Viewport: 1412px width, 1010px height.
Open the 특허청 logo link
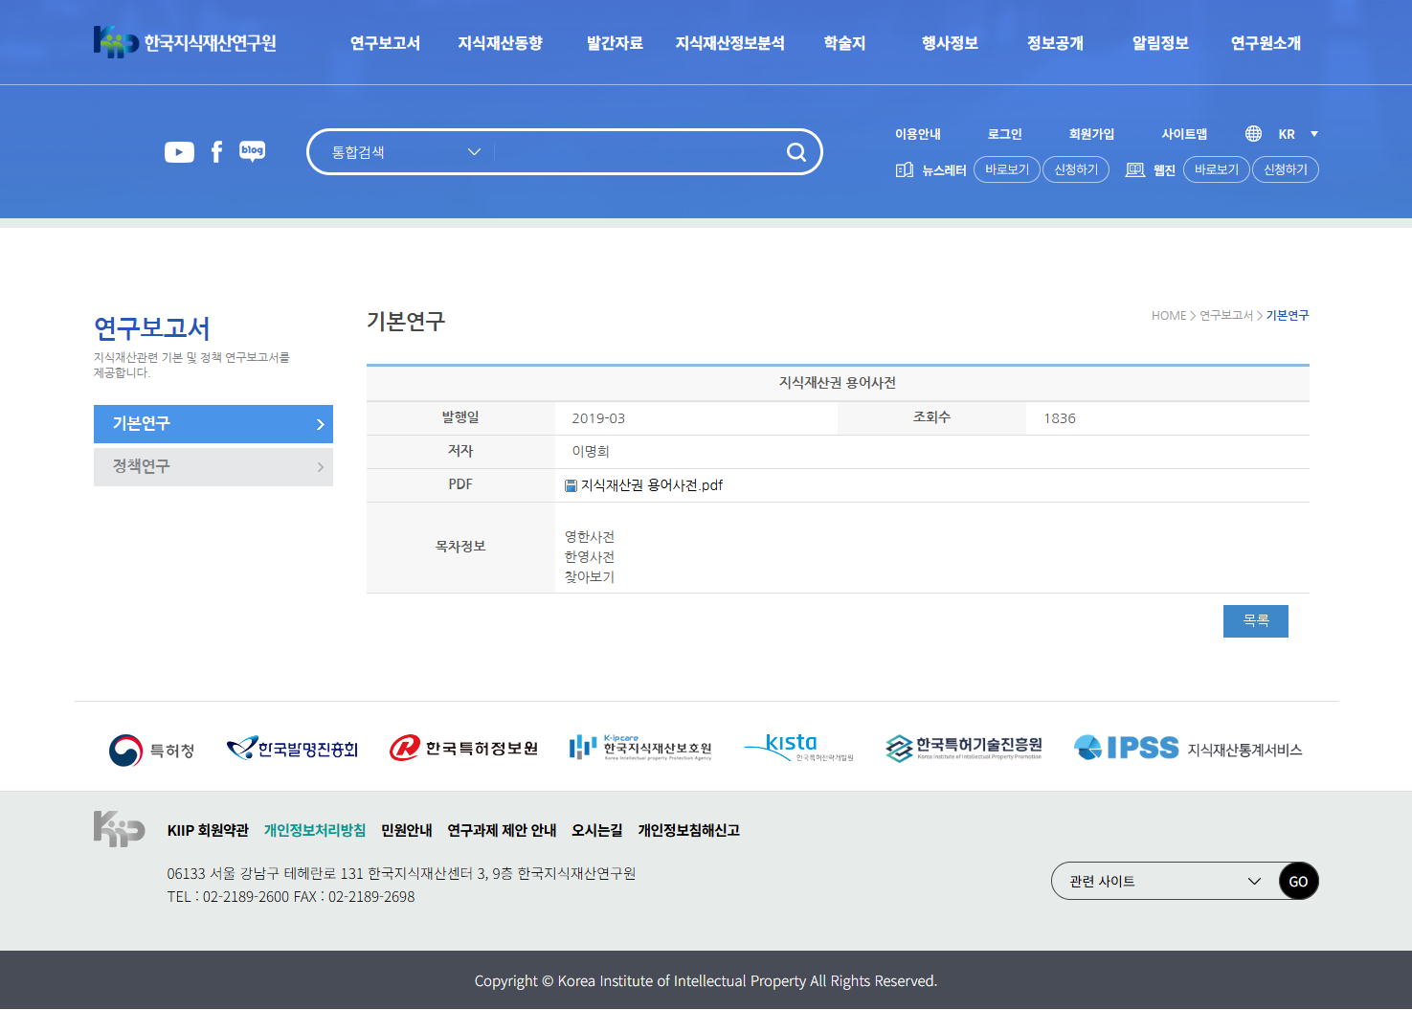click(152, 750)
